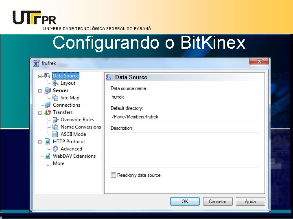Image resolution: width=293 pixels, height=219 pixels.
Task: Click into the Description text area
Action: 185,150
